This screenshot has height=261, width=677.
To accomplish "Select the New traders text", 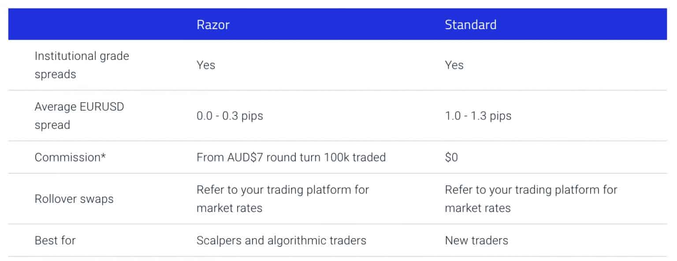I will pyautogui.click(x=476, y=241).
